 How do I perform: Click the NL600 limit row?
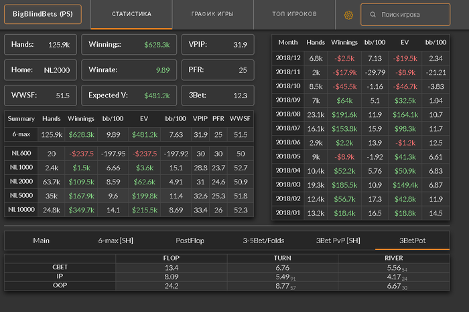(x=129, y=153)
